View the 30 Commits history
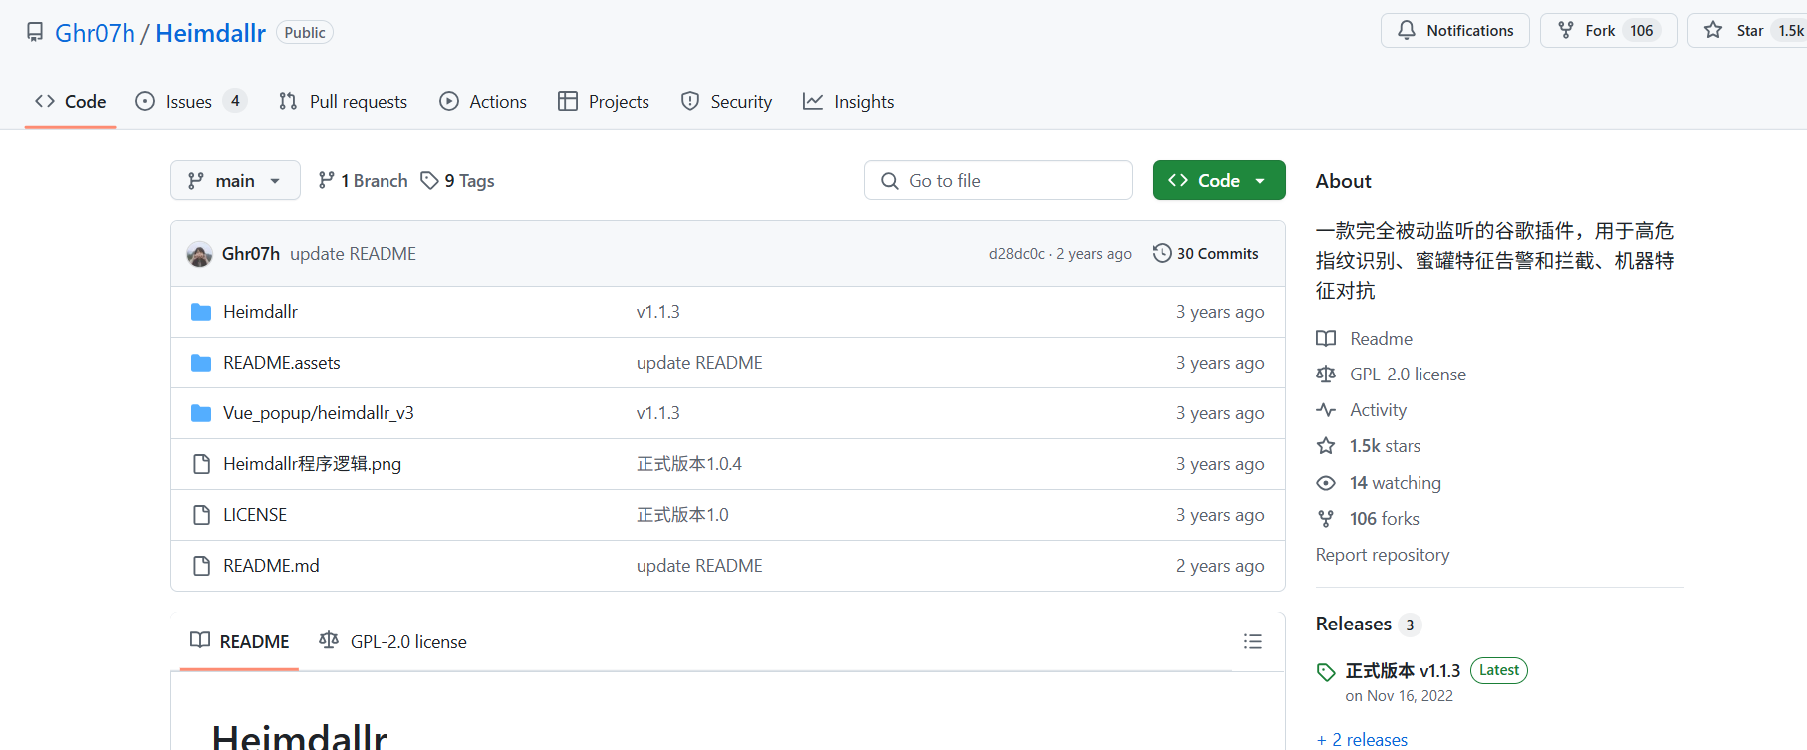Image resolution: width=1807 pixels, height=750 pixels. tap(1205, 254)
